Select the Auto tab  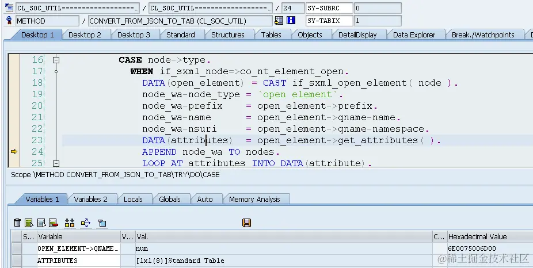205,199
